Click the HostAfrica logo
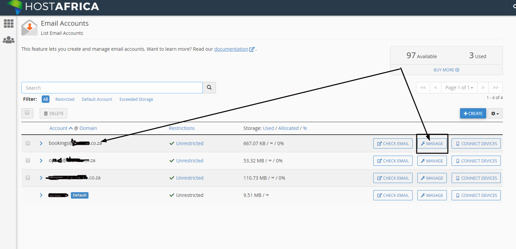Viewport: 516px width, 249px height. [x=53, y=7]
